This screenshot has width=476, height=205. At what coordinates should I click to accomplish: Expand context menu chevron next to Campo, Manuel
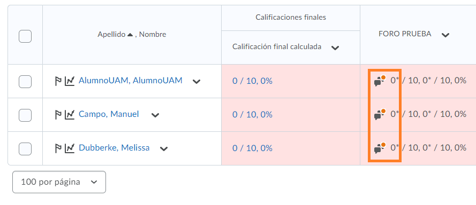click(155, 115)
